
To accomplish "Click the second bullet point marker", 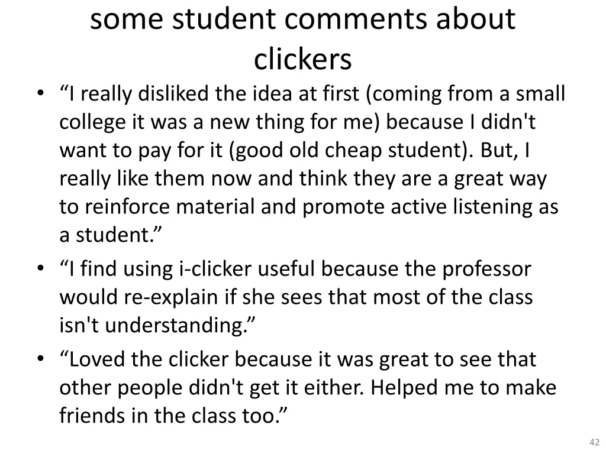I will tap(40, 269).
